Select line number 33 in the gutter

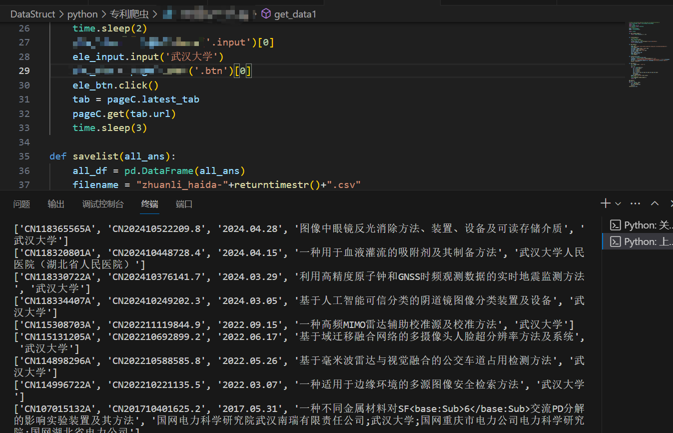click(x=24, y=127)
